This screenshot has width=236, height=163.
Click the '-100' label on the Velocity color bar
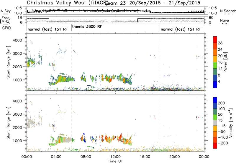coord(223,137)
